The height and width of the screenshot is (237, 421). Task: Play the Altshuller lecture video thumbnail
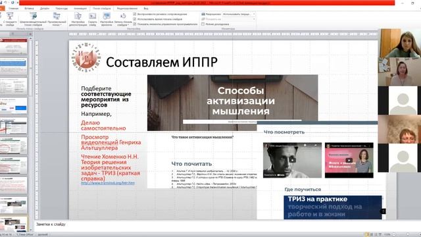(292, 160)
